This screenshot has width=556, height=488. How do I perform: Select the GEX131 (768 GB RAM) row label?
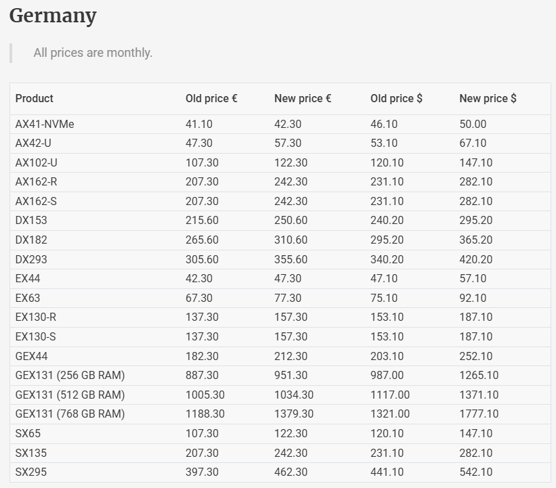70,414
